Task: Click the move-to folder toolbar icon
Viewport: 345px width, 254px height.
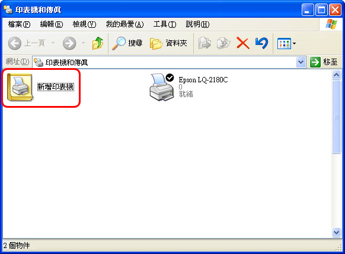Action: pos(205,43)
